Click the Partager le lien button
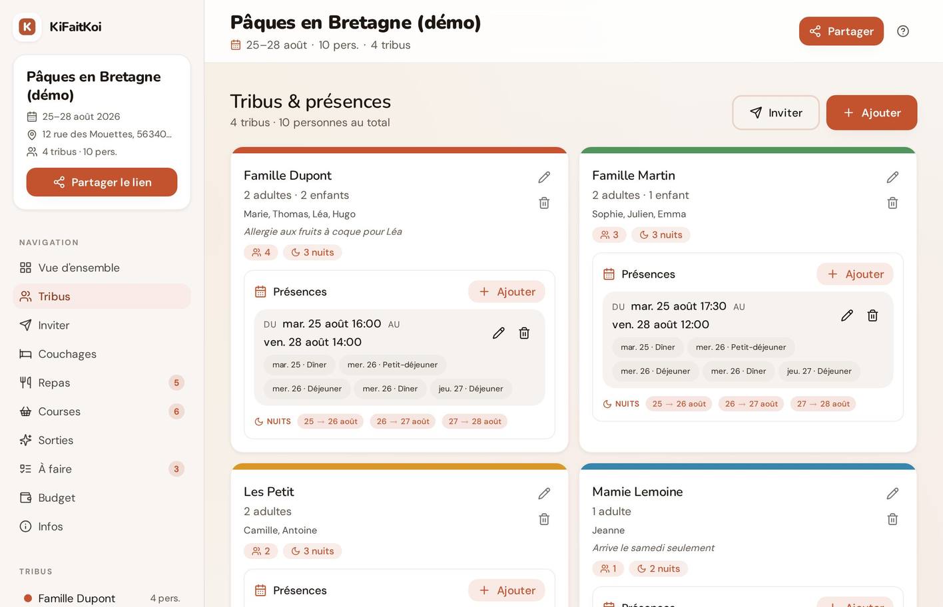943x607 pixels. tap(102, 182)
